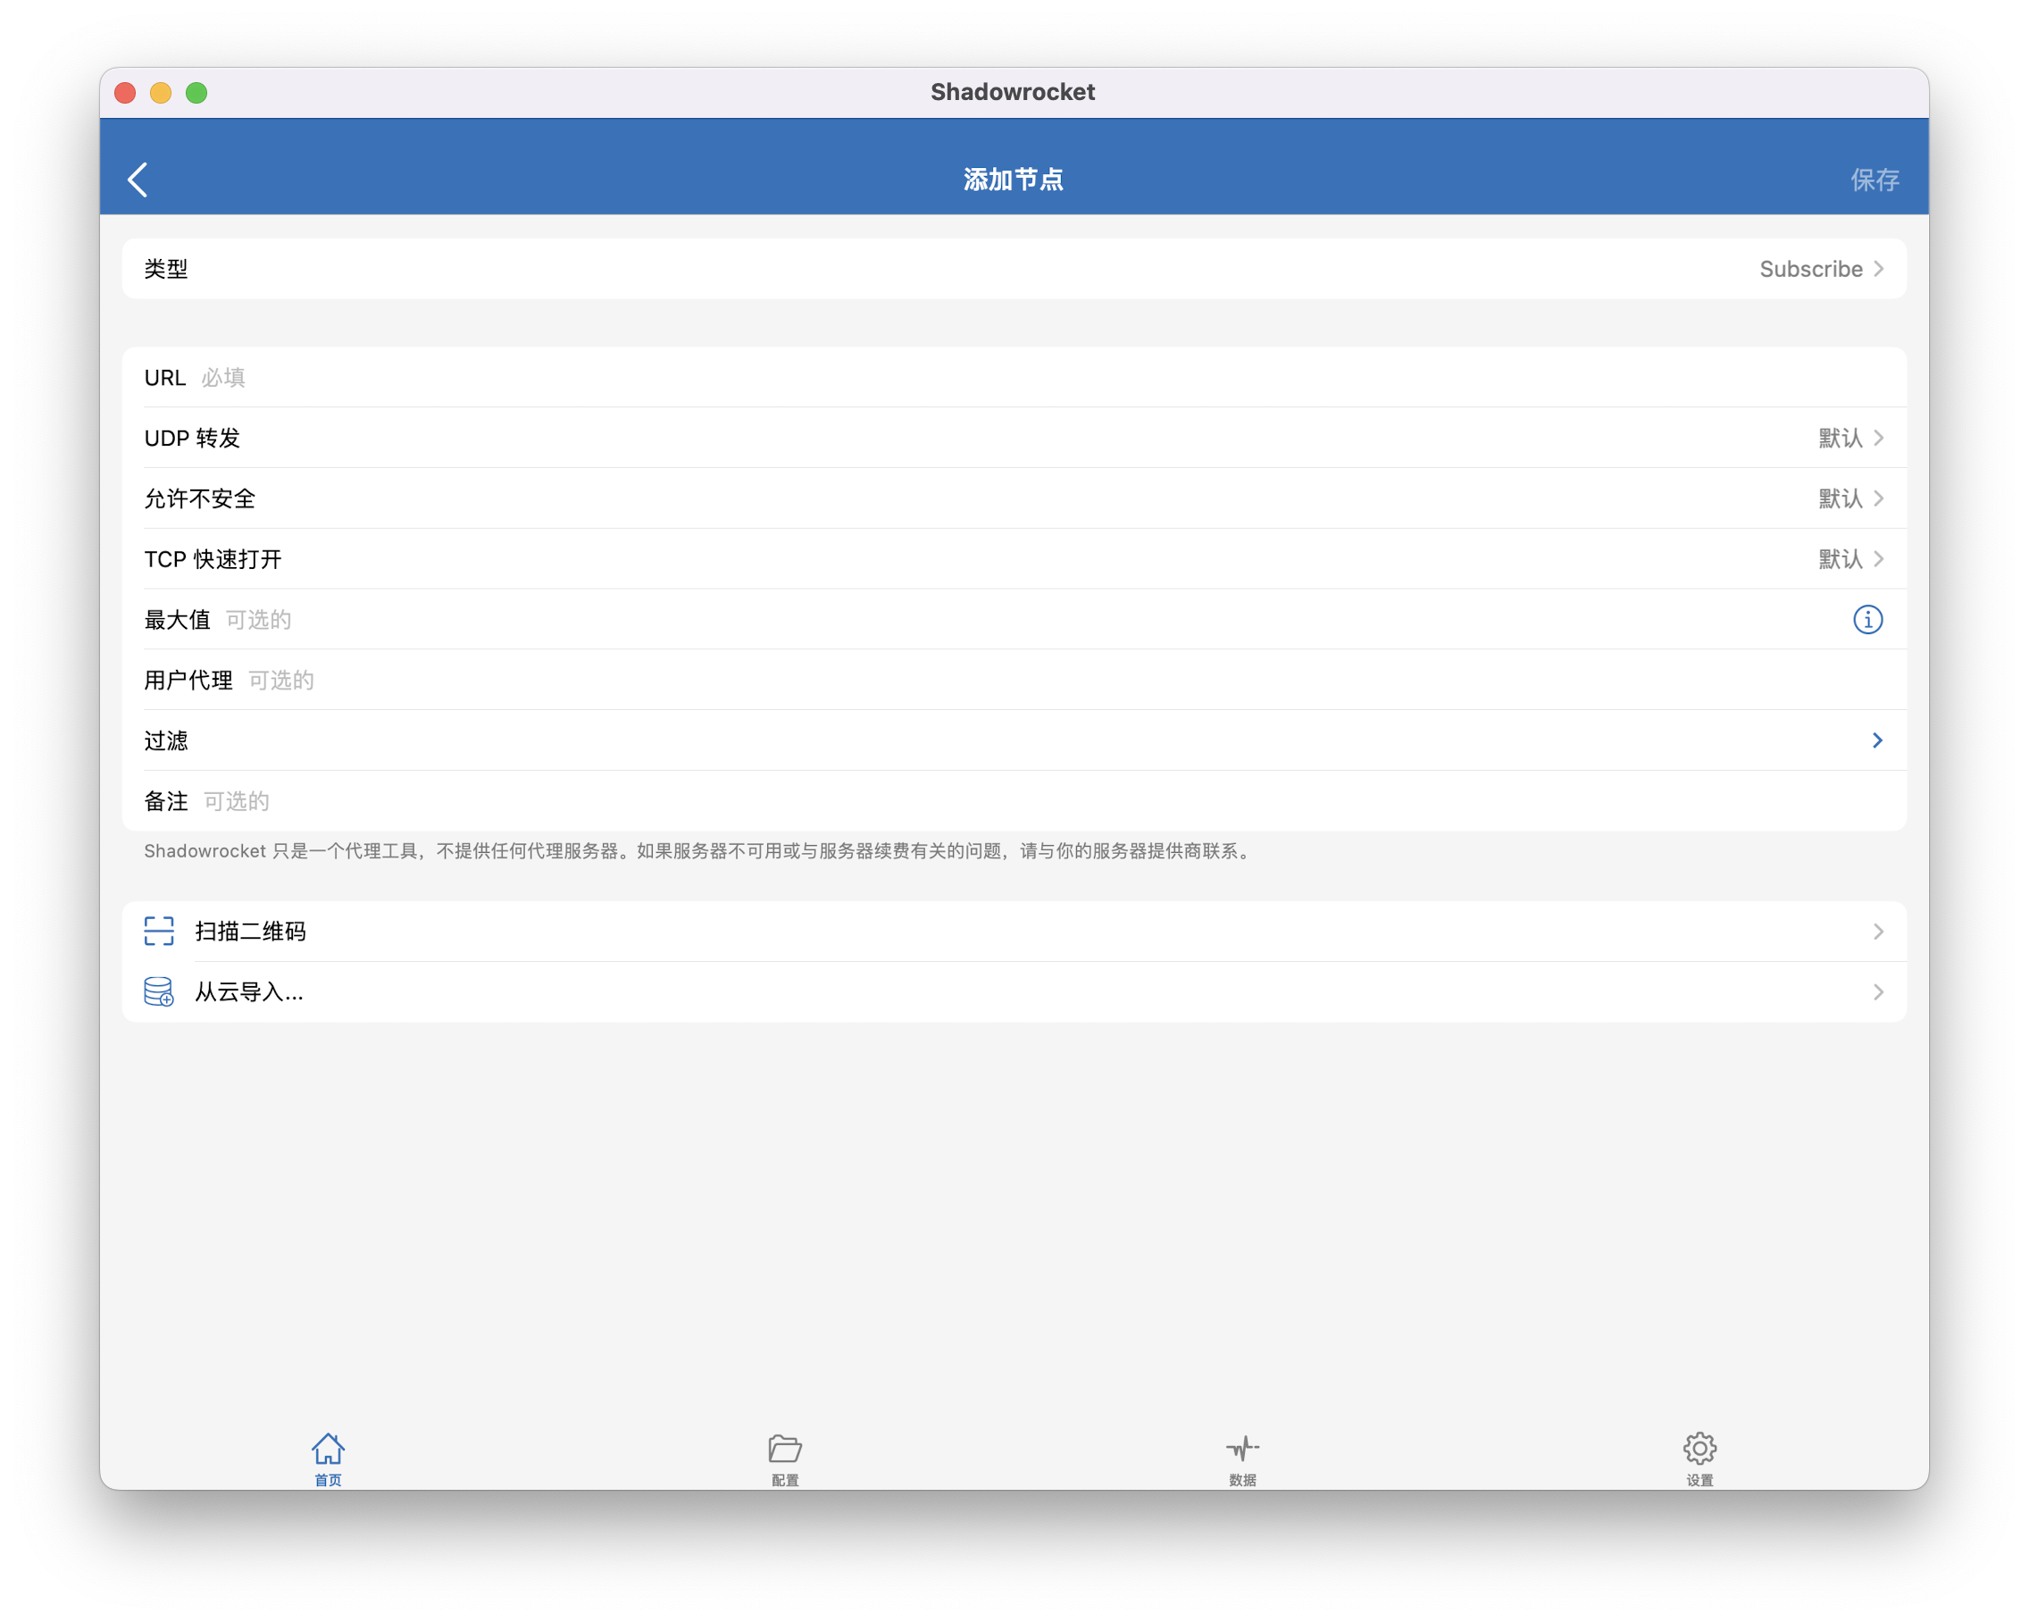Image resolution: width=2029 pixels, height=1622 pixels.
Task: Click the 扫描二维码 label
Action: 250,931
